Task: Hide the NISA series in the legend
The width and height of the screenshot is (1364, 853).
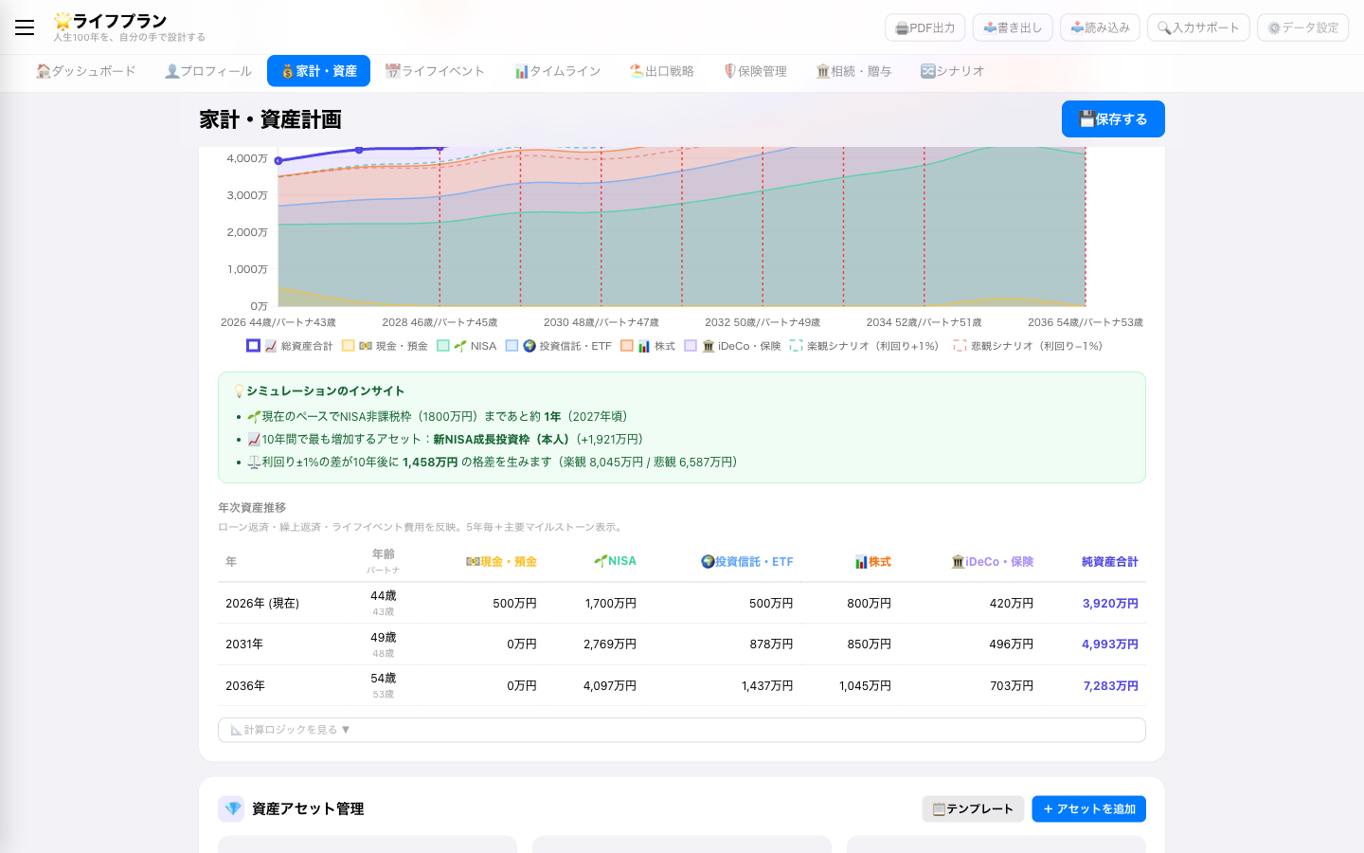Action: pos(466,346)
